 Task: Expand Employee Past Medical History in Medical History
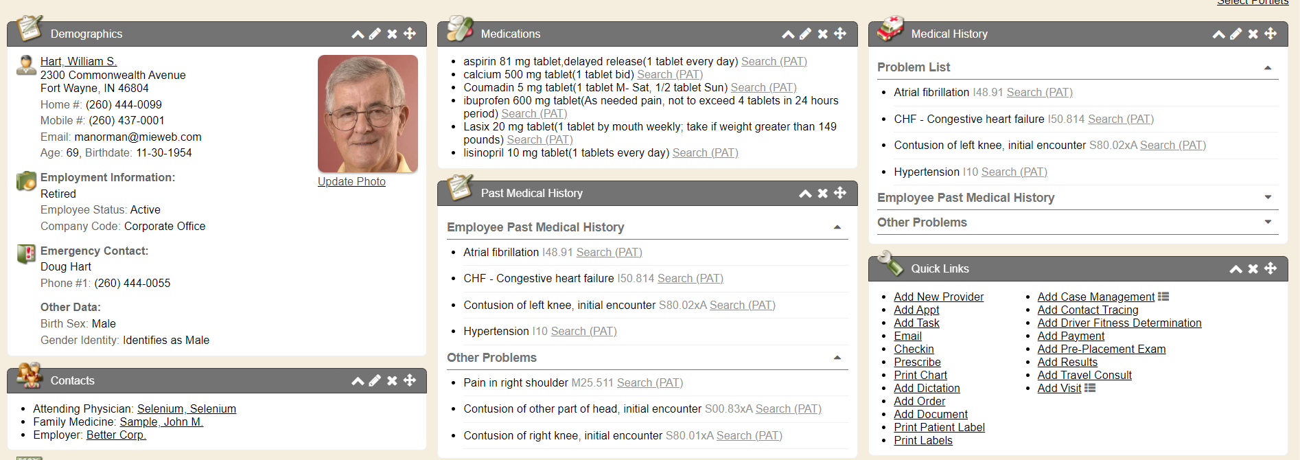(1268, 198)
